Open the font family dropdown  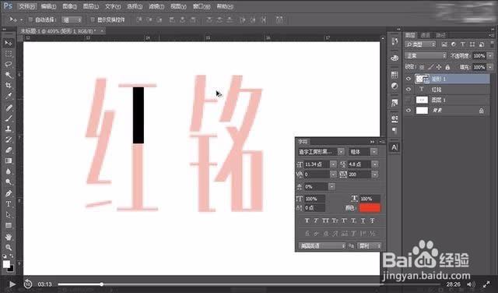(x=341, y=152)
